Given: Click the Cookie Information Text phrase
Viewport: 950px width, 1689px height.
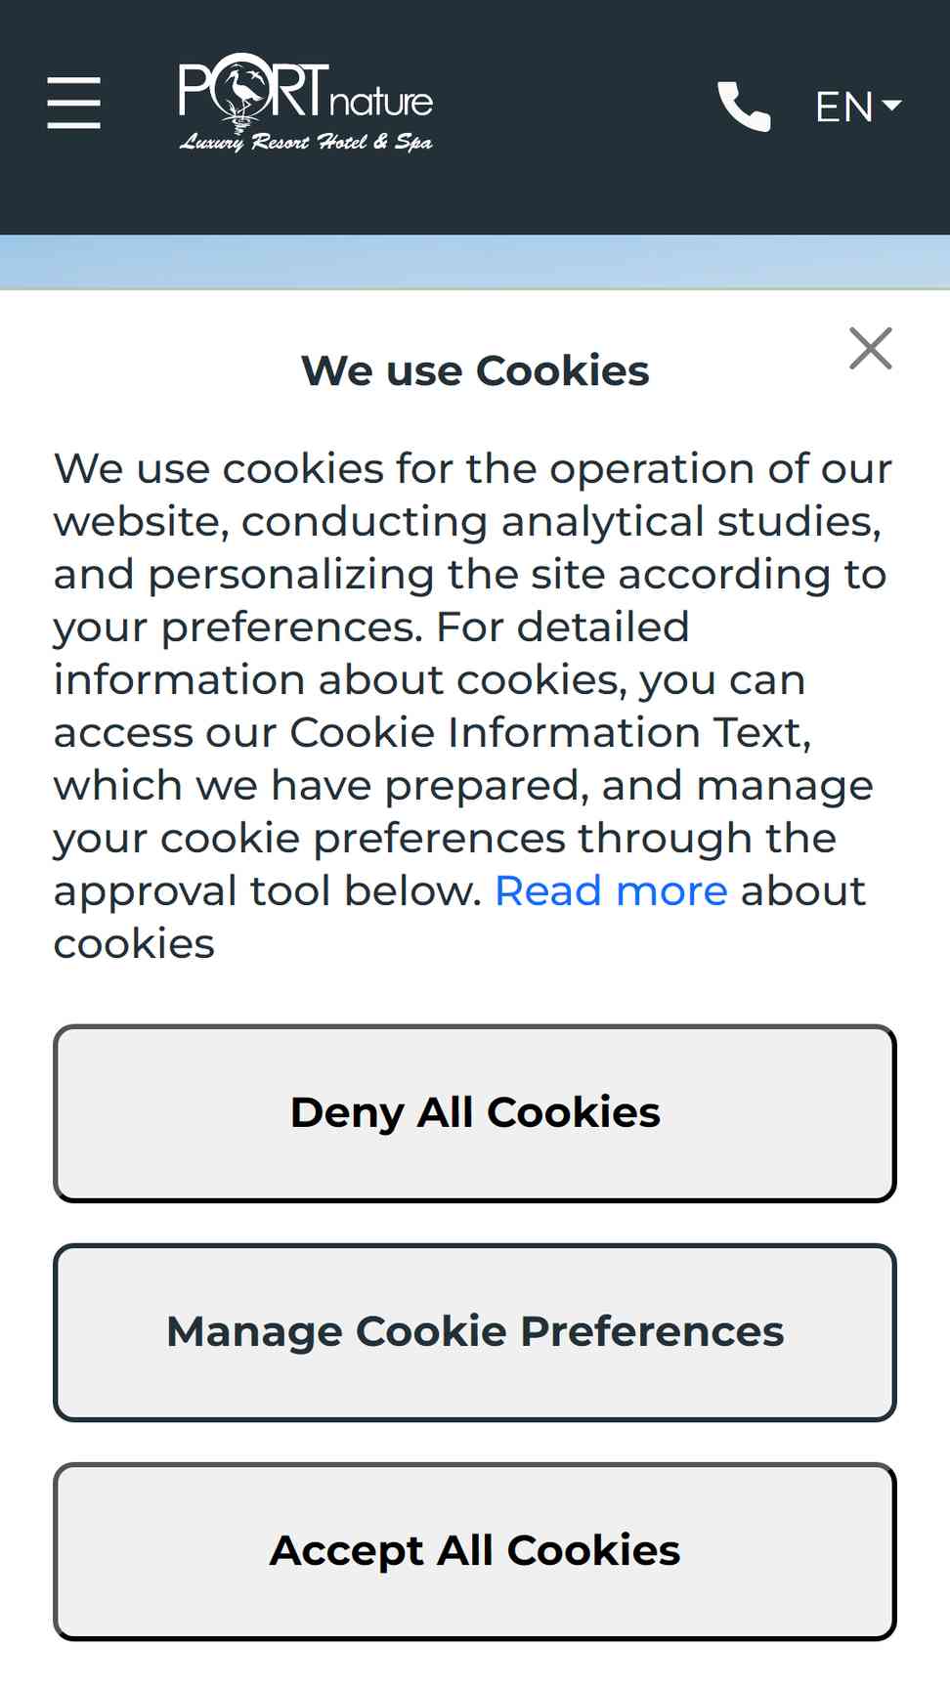Looking at the screenshot, I should [550, 733].
